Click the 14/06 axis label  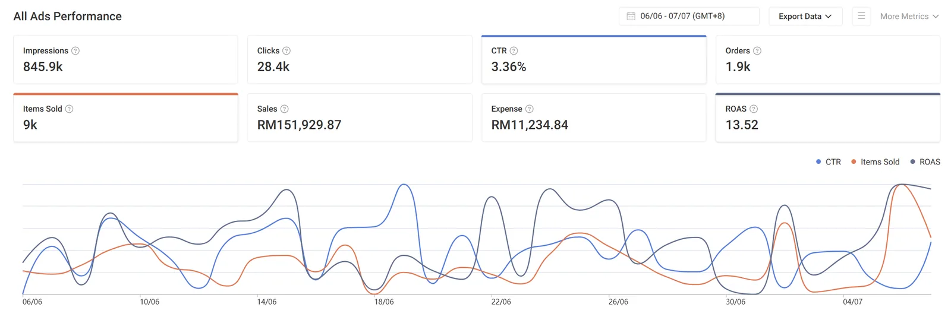click(267, 302)
